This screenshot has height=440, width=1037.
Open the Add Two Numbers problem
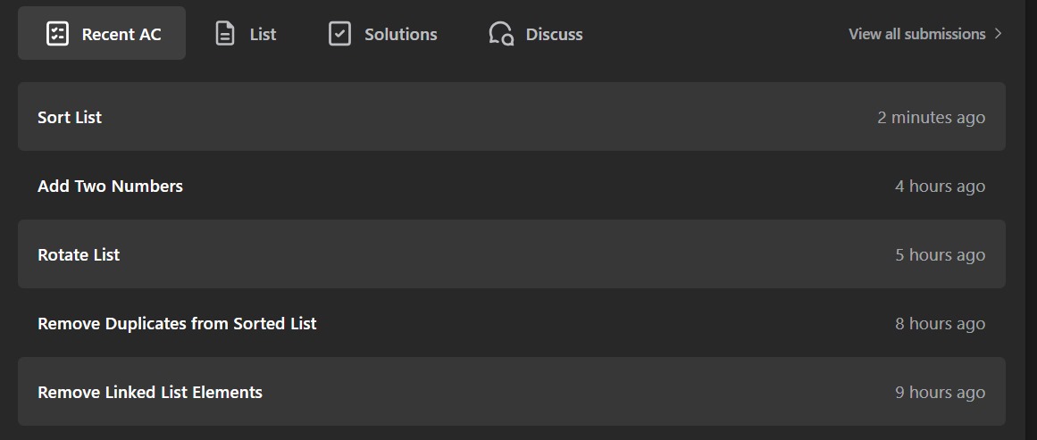pos(511,186)
